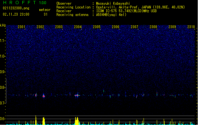Screen dimensions: 198x125
Task: Select the 0.6 frequency axis label
Action: [x=3, y=119]
